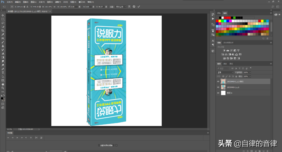Open the create video timeline dropdown arrow
The image size is (282, 152).
pos(116,145)
